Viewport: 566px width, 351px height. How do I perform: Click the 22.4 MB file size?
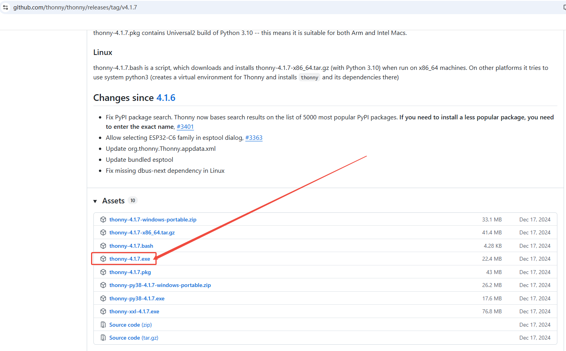click(492, 259)
